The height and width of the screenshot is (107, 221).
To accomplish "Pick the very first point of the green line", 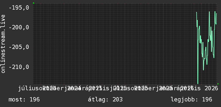I will [196, 12].
